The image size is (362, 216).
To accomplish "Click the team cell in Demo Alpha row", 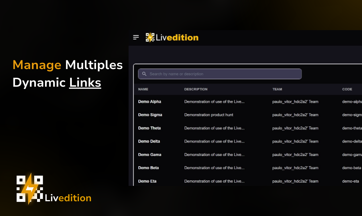I will click(x=295, y=101).
